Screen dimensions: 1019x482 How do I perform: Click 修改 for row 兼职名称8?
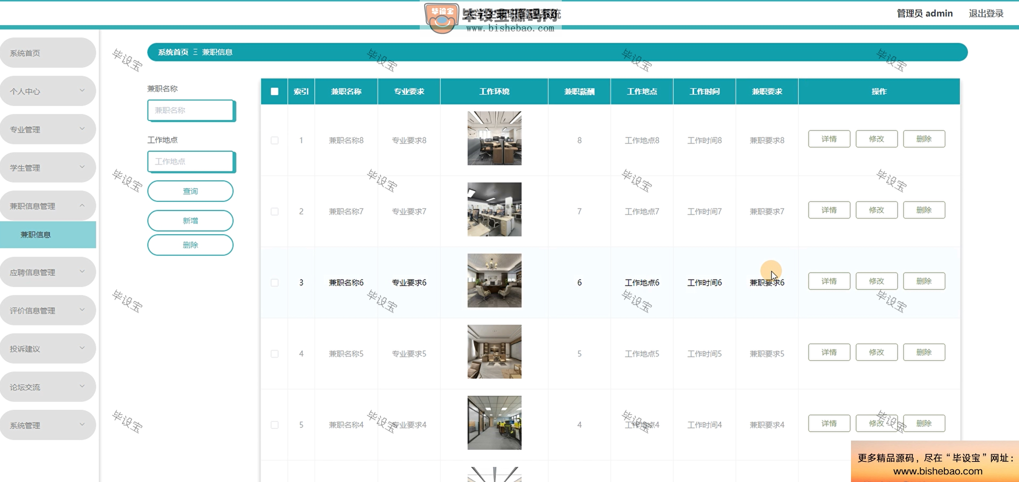point(877,139)
